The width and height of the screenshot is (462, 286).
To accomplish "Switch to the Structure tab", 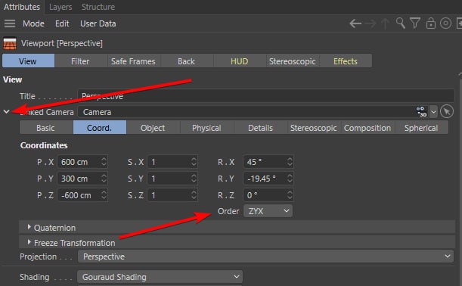I will coord(98,7).
